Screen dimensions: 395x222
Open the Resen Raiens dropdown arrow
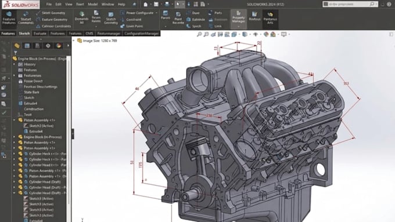96,27
